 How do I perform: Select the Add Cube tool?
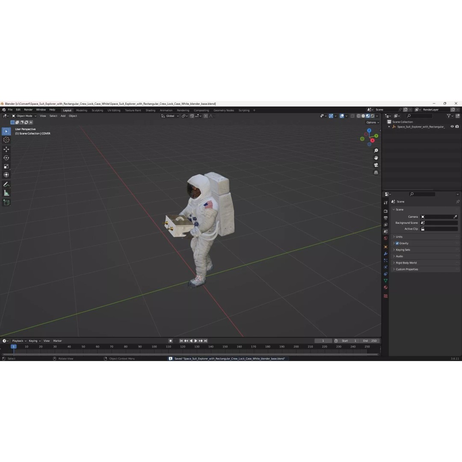6,202
